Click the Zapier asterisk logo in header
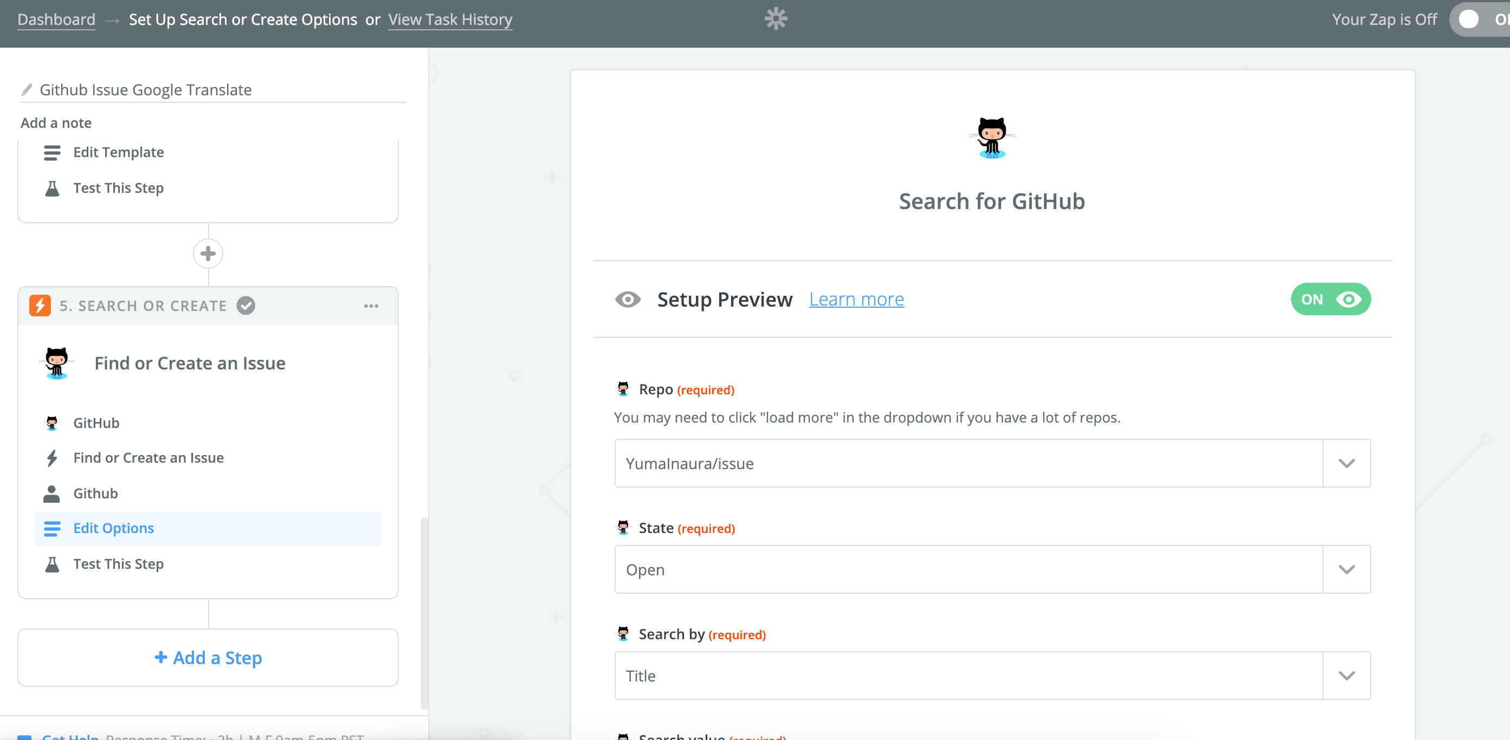 pyautogui.click(x=776, y=19)
